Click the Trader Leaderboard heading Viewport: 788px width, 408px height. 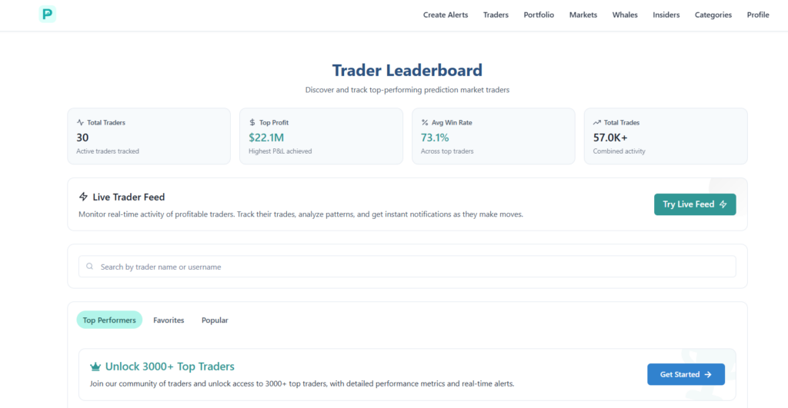(407, 70)
